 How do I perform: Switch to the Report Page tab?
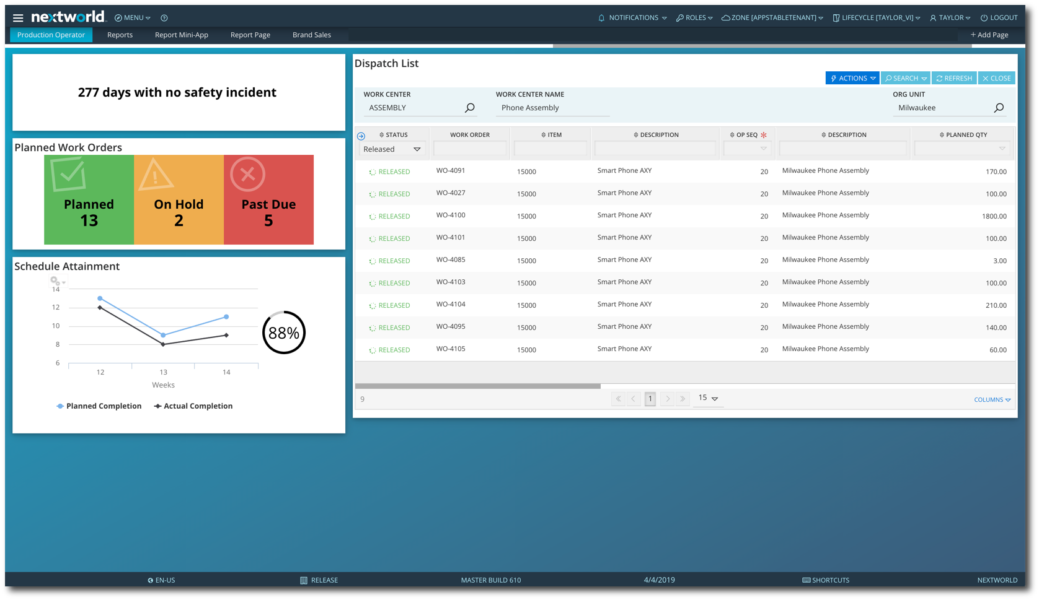(x=250, y=35)
